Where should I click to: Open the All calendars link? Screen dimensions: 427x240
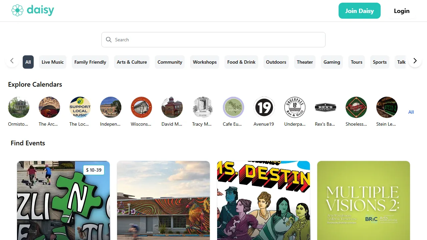(411, 112)
